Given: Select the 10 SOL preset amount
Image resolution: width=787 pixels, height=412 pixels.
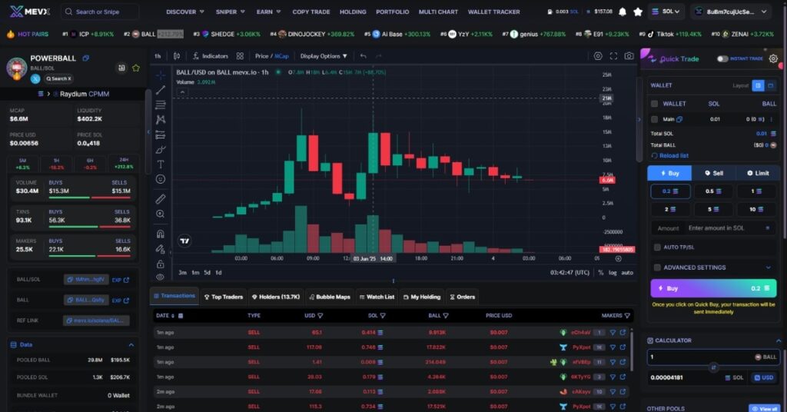Looking at the screenshot, I should coord(756,209).
